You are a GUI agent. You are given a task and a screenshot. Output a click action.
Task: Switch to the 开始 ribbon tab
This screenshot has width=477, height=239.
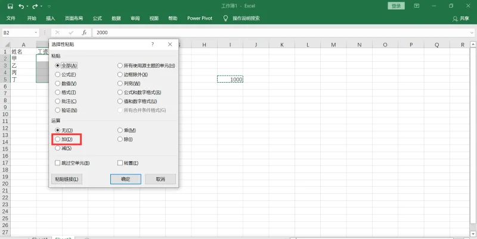tap(32, 18)
